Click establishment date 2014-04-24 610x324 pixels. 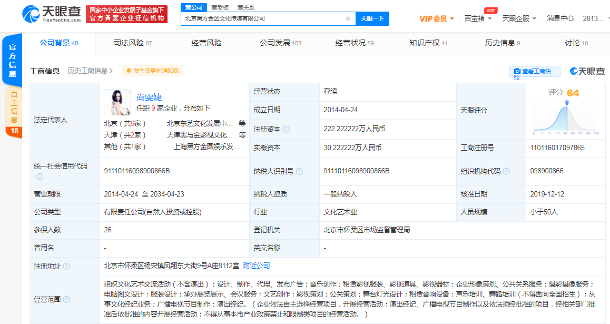[341, 110]
